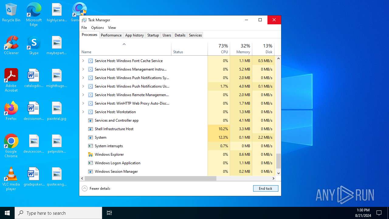Expand Service Host: Windows Push Notifications Sy row
Screen dimensions: 389x219
[83, 78]
